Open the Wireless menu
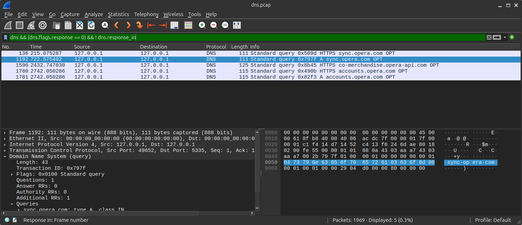The image size is (522, 225). [173, 14]
